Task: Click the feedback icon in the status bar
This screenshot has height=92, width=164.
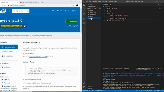Action: coord(162,91)
